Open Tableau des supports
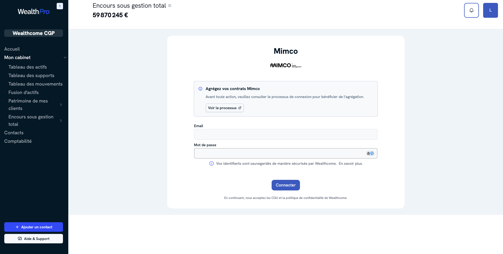503x254 pixels. tap(31, 75)
